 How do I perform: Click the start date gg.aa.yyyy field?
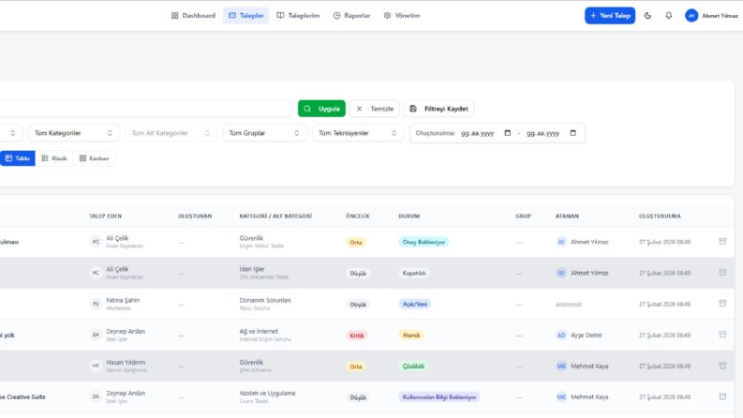(478, 133)
